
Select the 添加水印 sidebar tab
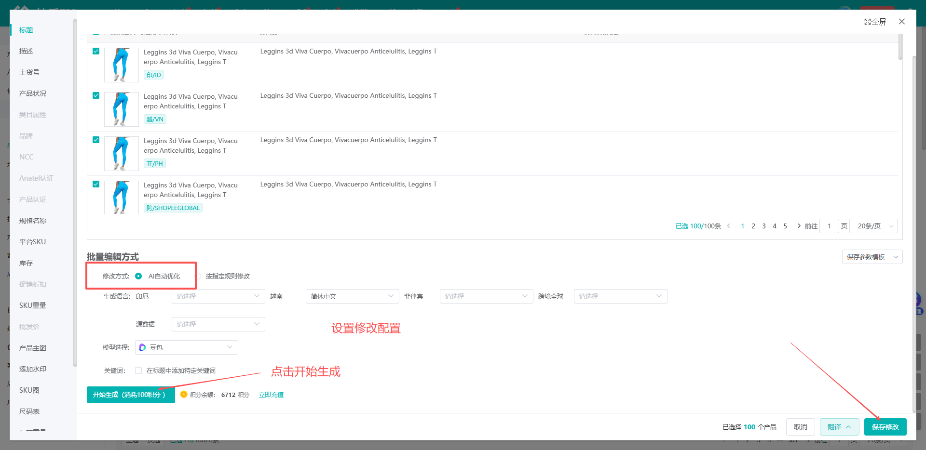(x=33, y=369)
